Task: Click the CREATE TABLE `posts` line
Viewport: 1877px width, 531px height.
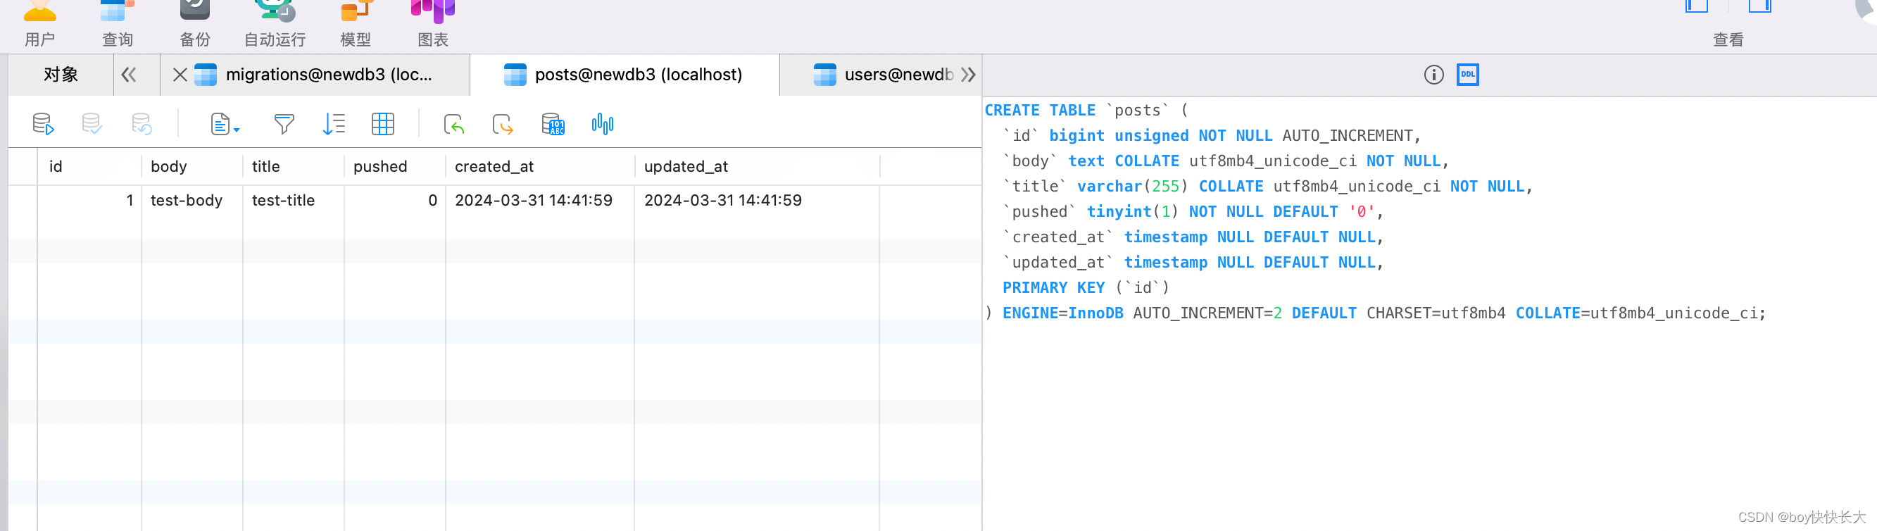Action: 1086,110
